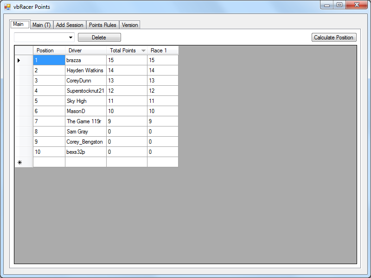Maximize the vbRacer Points window
This screenshot has width=371, height=278.
(339, 5)
